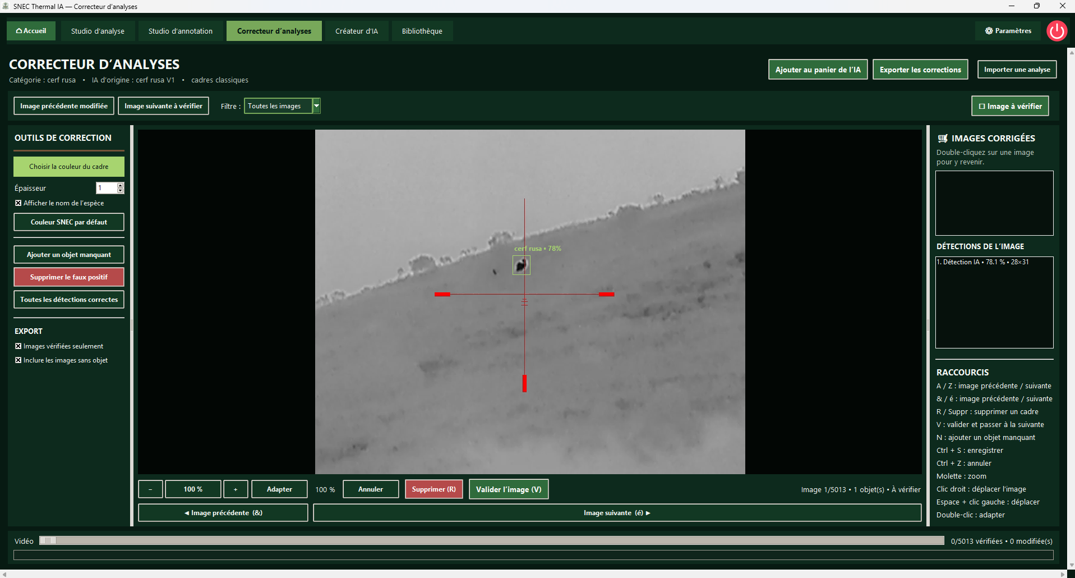Open Choisir la couleur du cadre

point(69,167)
